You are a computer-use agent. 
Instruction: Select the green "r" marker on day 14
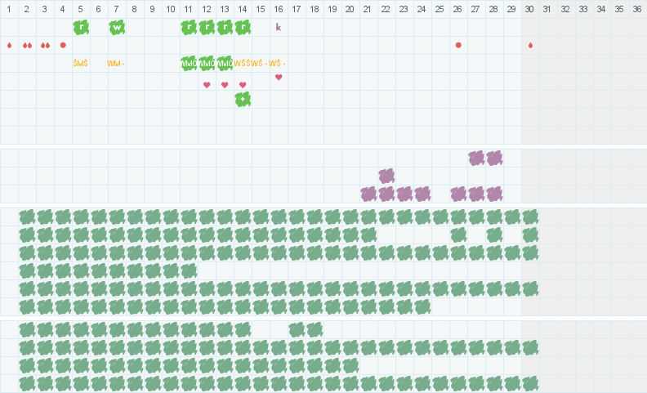243,27
